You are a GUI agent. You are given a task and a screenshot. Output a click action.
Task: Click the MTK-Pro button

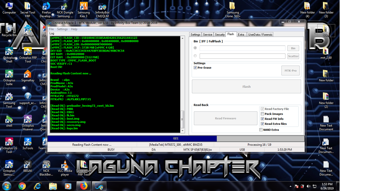coord(290,70)
